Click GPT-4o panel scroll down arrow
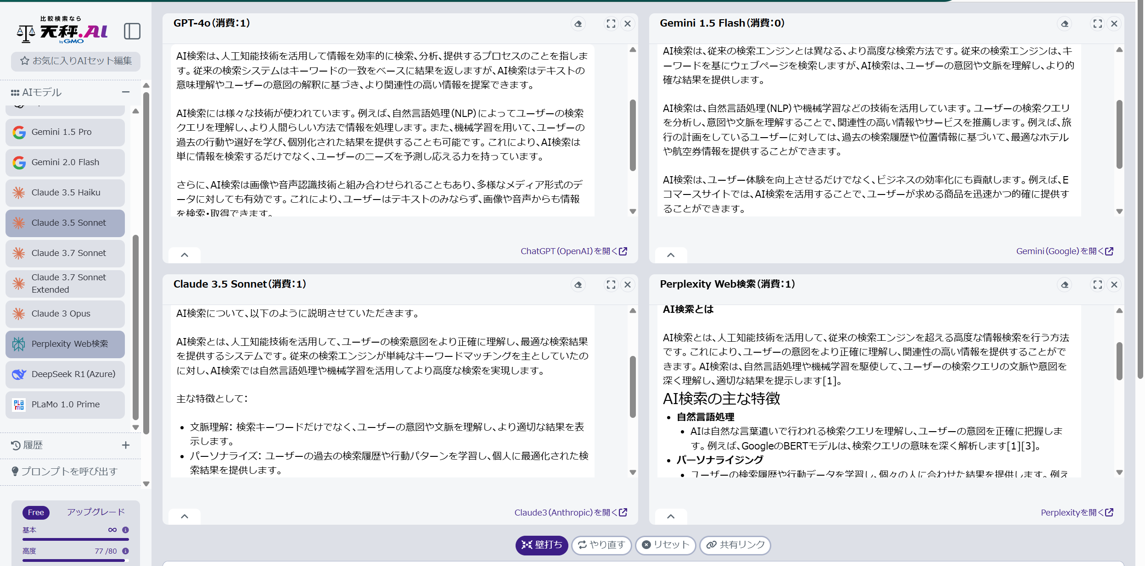 [633, 211]
